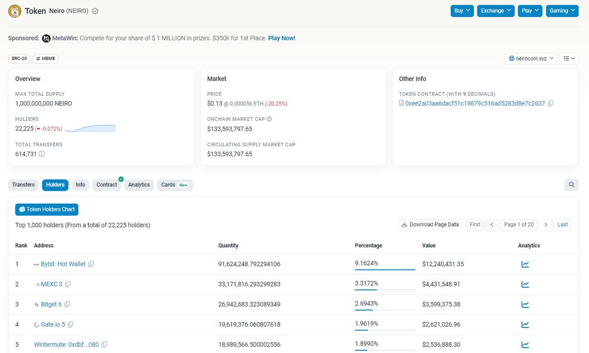
Task: Copy the Bitget 6 address
Action: [67, 304]
